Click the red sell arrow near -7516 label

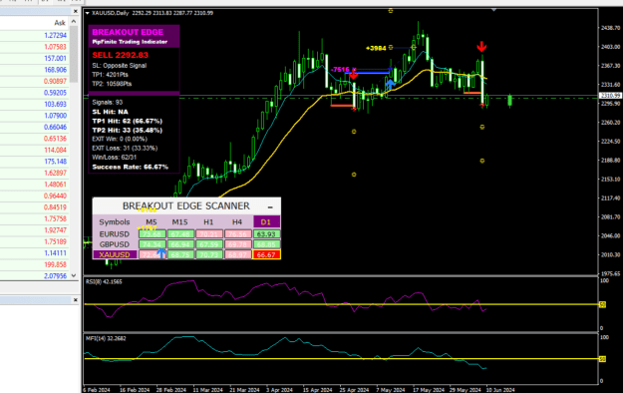[354, 75]
